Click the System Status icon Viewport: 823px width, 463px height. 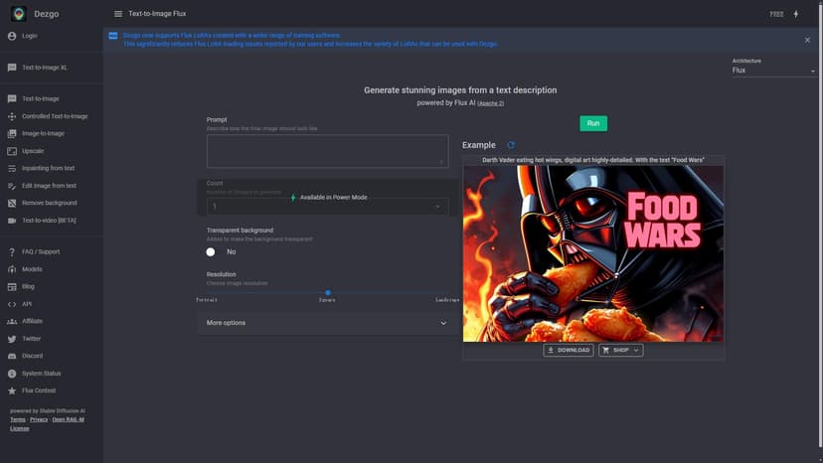coord(12,374)
